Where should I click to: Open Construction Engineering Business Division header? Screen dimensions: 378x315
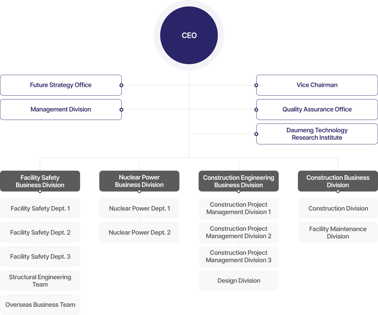[239, 181]
